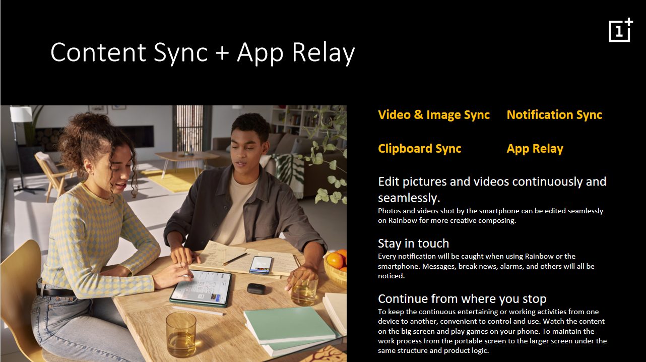The width and height of the screenshot is (646, 362).
Task: Select the 'Stay in touch' heading
Action: point(413,244)
